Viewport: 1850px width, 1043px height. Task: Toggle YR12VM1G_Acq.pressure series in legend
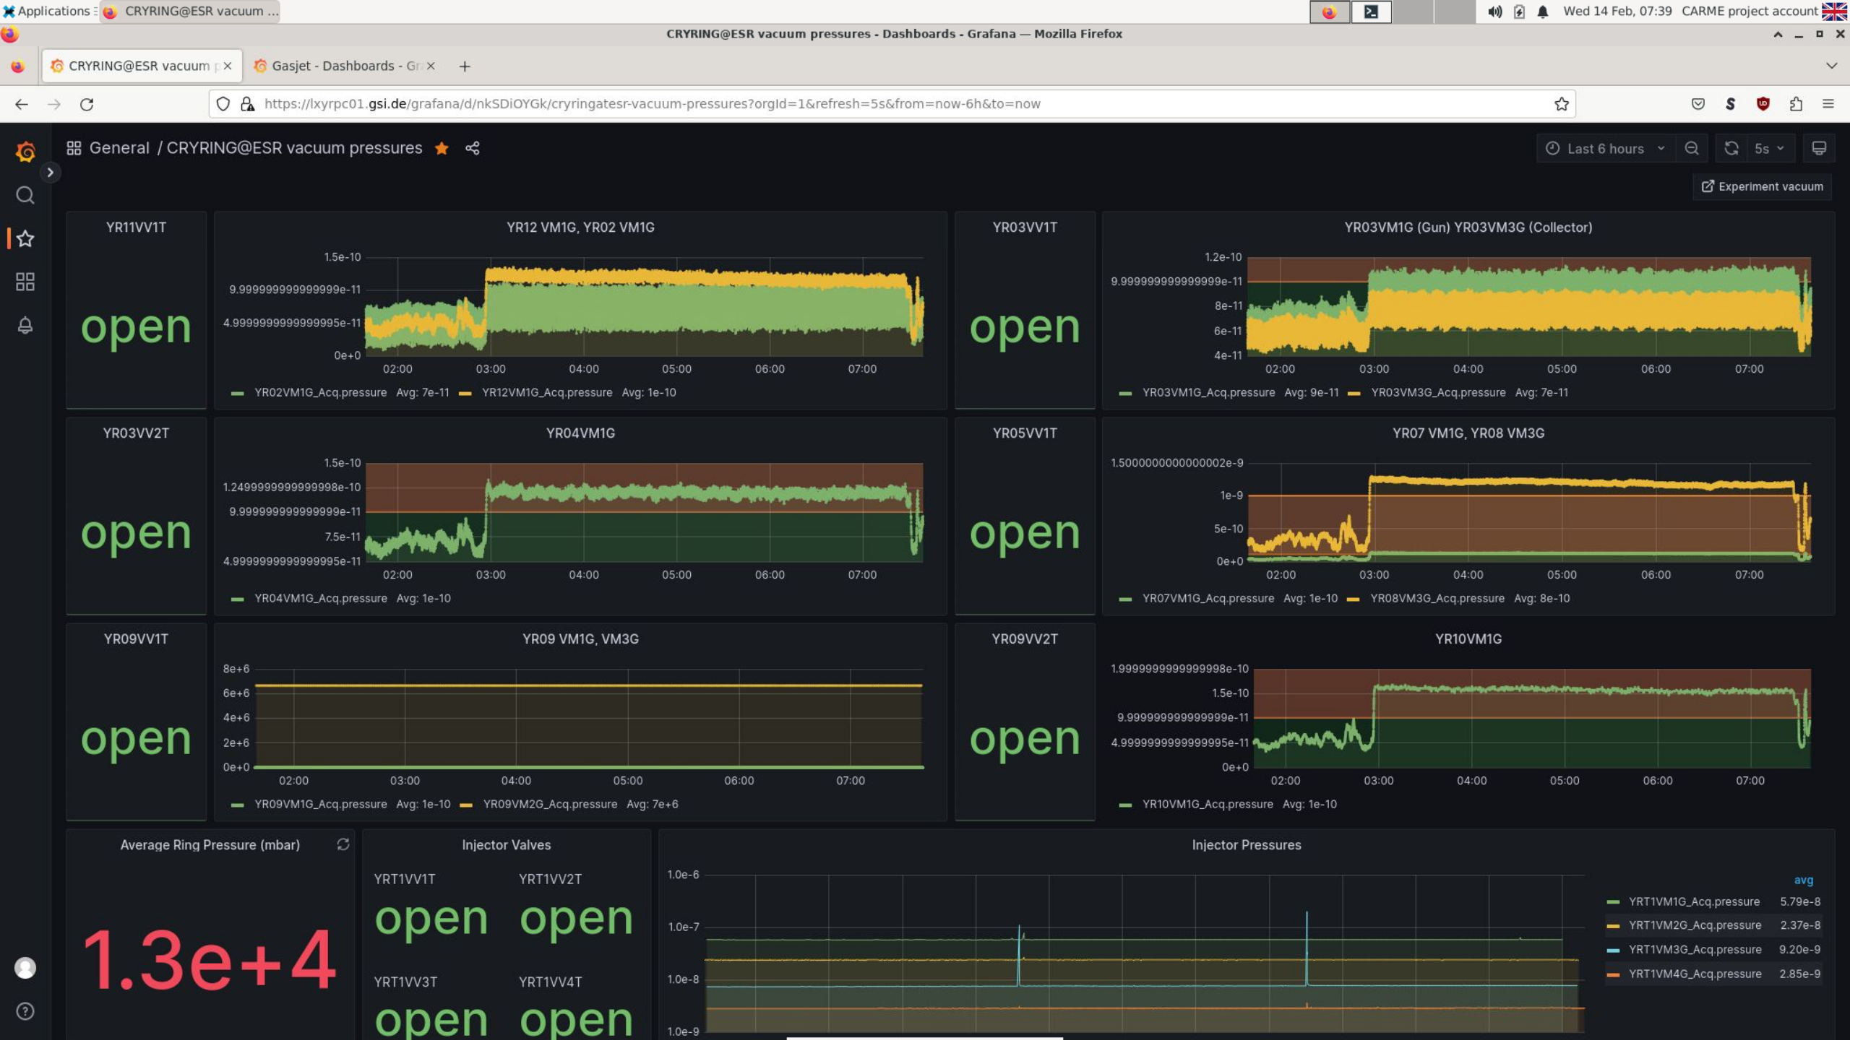click(x=546, y=393)
